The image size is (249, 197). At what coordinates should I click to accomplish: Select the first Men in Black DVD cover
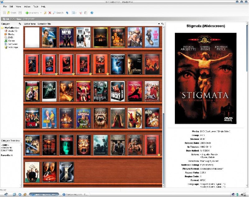pos(66,37)
